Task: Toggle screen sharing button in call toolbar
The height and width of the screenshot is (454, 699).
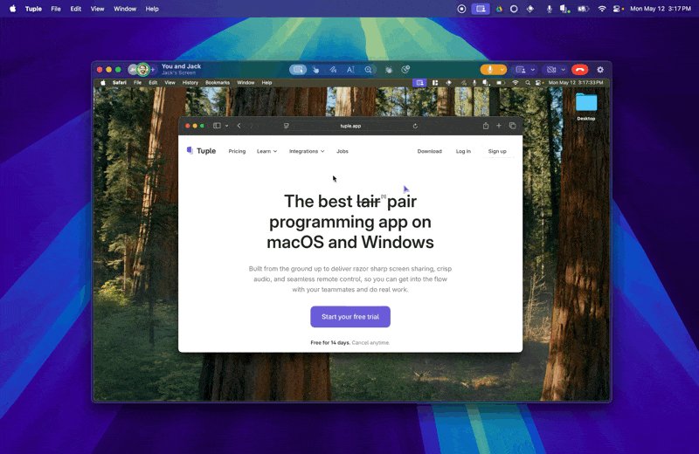Action: tap(520, 70)
